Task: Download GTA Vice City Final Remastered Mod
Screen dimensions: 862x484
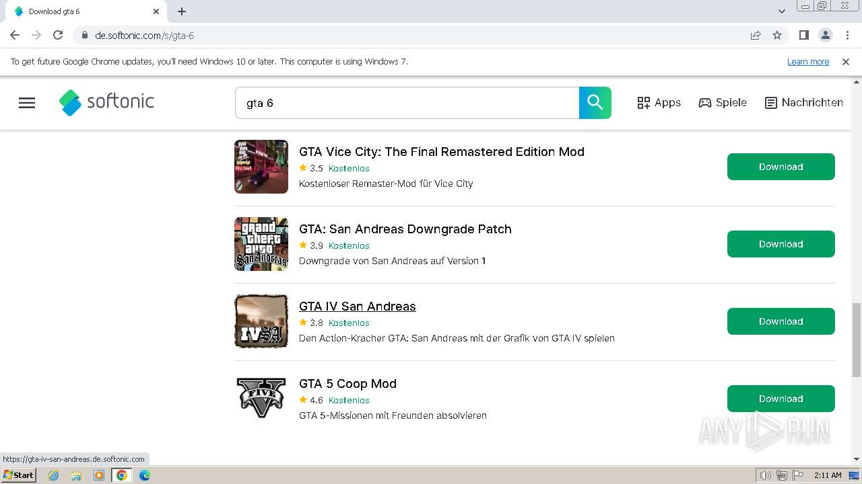Action: tap(781, 167)
